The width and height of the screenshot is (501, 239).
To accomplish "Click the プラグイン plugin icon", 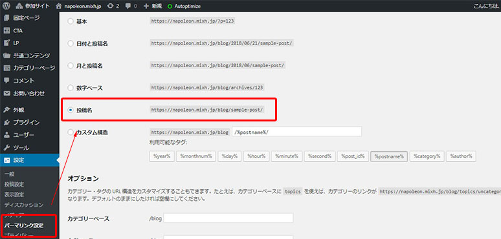I will click(x=6, y=122).
